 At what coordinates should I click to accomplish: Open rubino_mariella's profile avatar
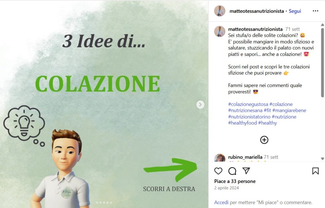point(220,158)
